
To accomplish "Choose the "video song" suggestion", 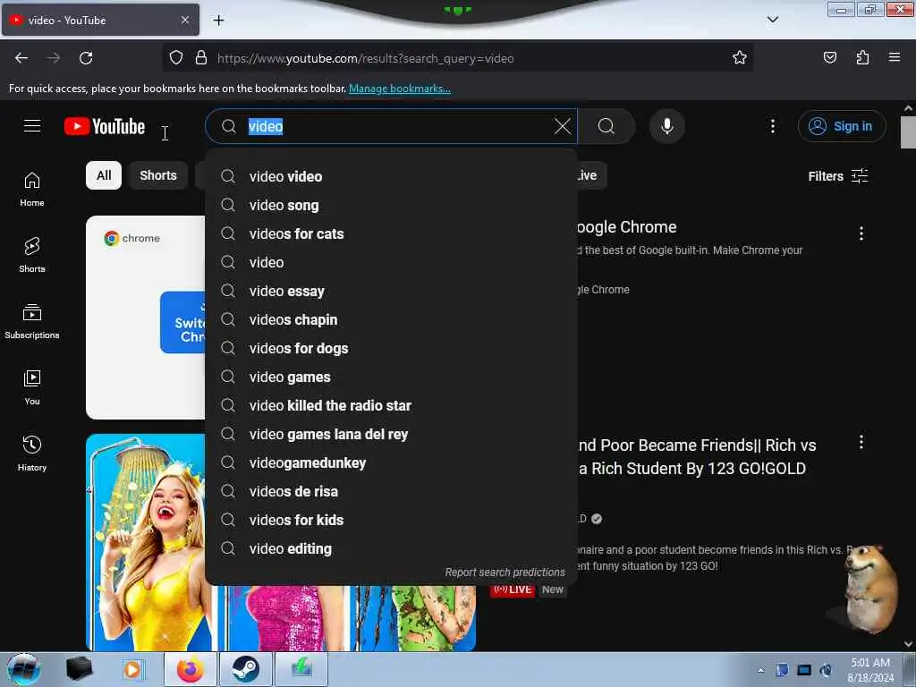I will [391, 205].
